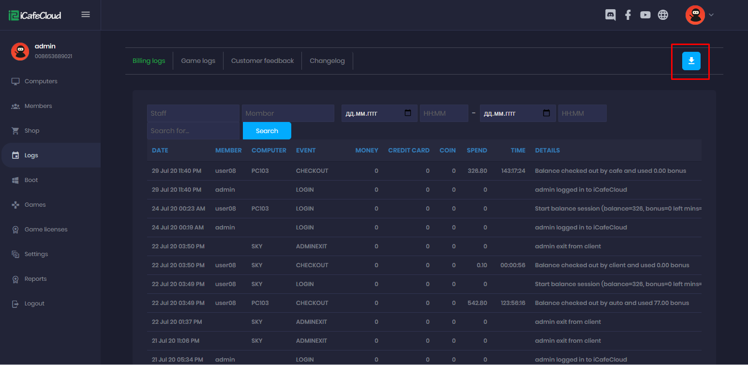Click the Computers monitor icon
This screenshot has width=748, height=365.
coord(15,81)
